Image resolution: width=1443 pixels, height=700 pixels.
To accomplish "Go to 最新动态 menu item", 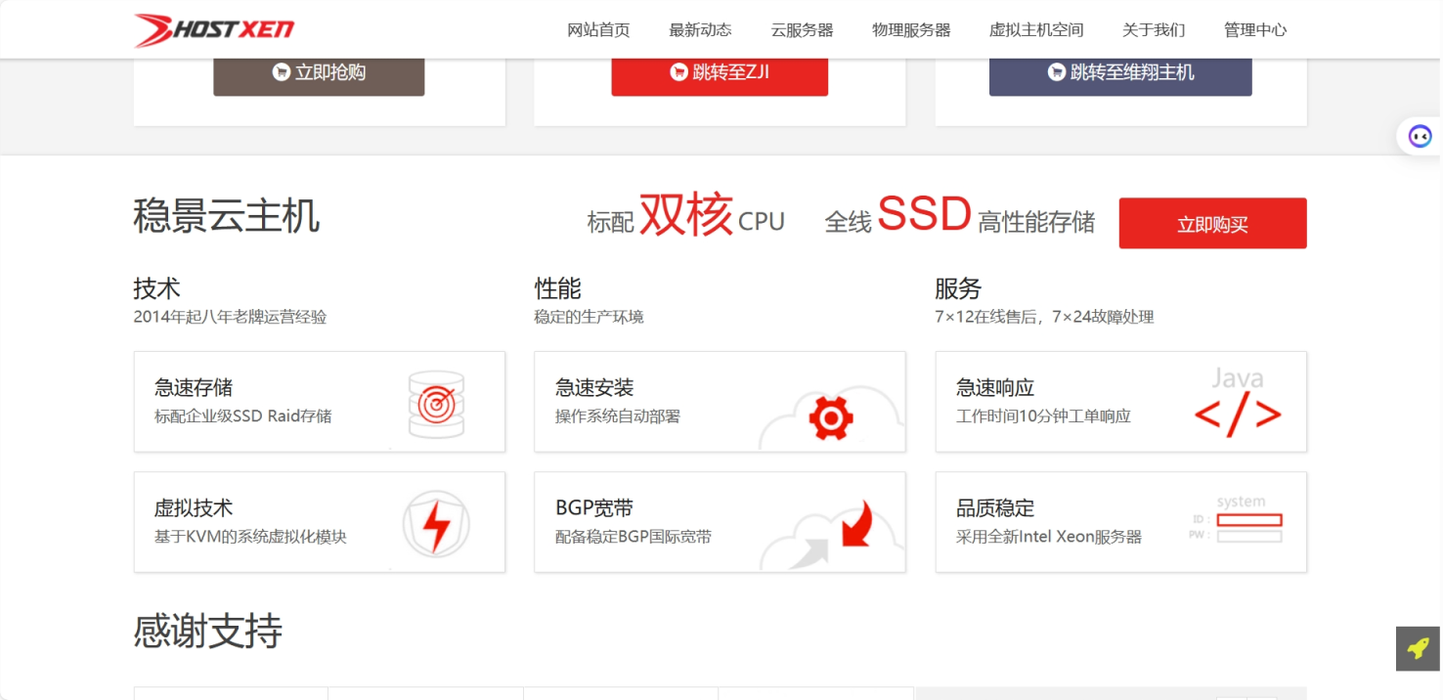I will (700, 30).
